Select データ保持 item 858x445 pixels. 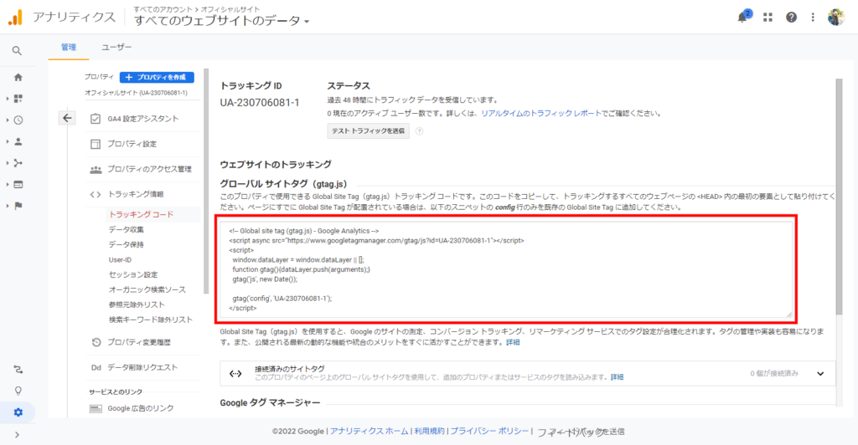pyautogui.click(x=127, y=244)
